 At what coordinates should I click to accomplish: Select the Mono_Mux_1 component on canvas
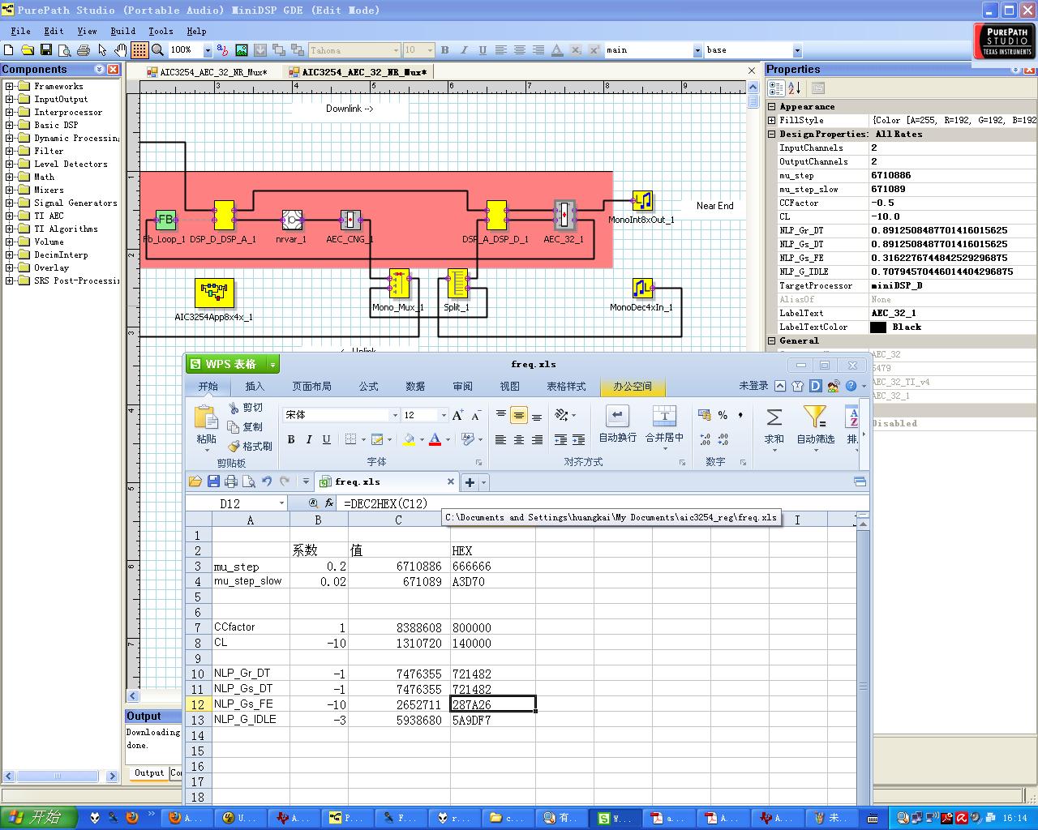click(x=398, y=284)
